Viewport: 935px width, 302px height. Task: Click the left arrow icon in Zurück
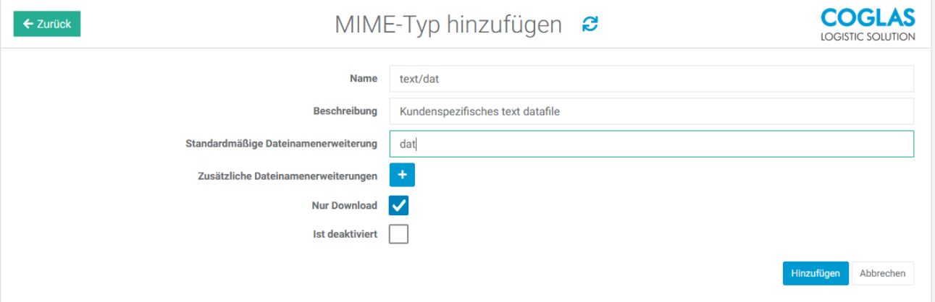28,24
